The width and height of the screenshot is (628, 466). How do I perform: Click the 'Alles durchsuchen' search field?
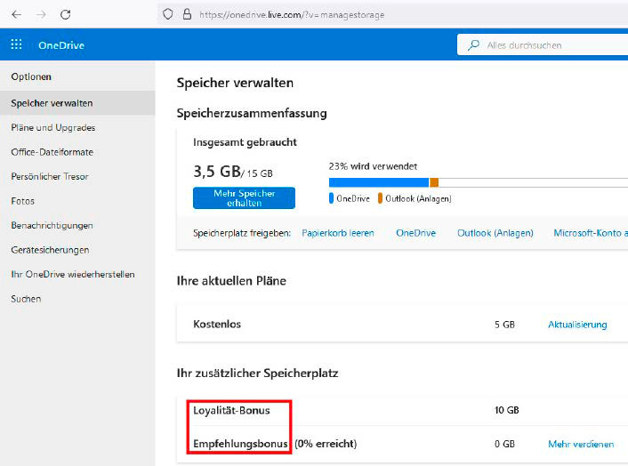tap(543, 44)
